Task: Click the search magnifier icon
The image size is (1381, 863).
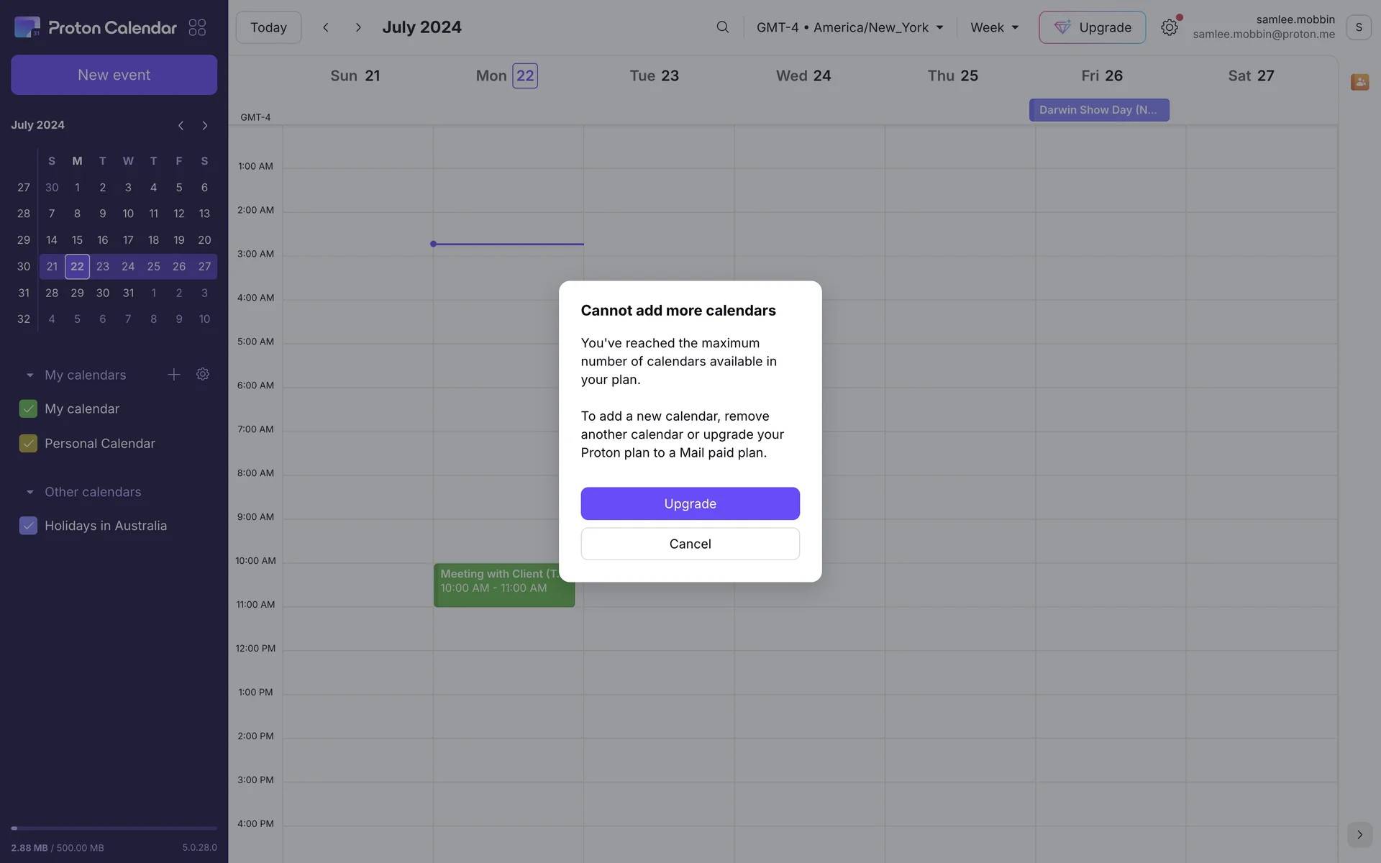Action: pos(722,27)
